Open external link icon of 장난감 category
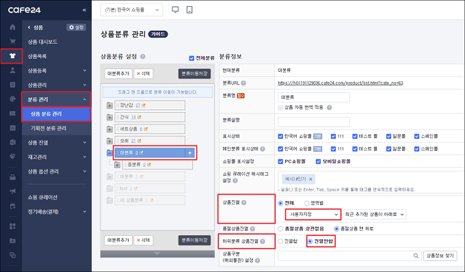The height and width of the screenshot is (272, 465). [144, 105]
